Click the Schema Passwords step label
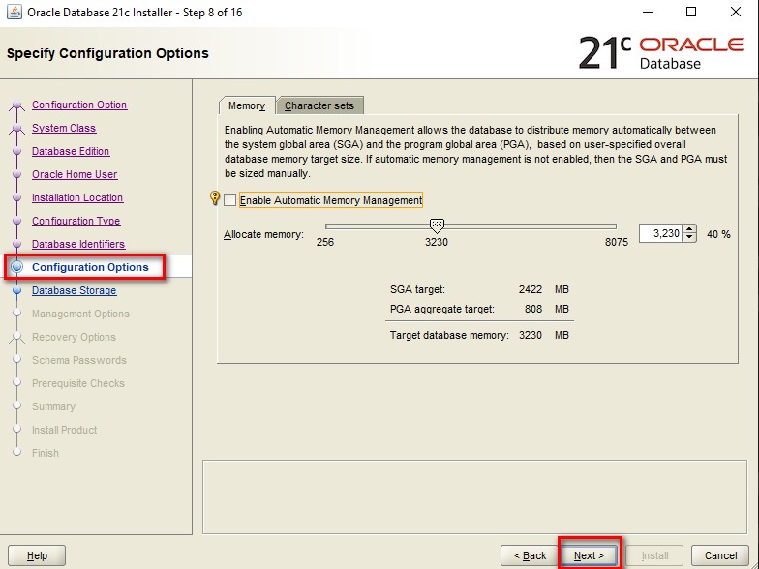This screenshot has width=759, height=569. [79, 360]
